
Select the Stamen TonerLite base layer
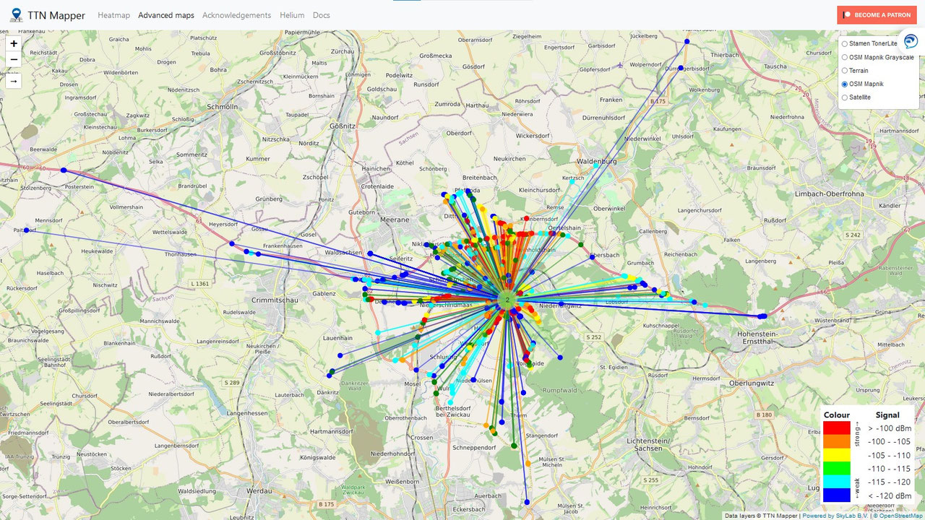pos(845,44)
